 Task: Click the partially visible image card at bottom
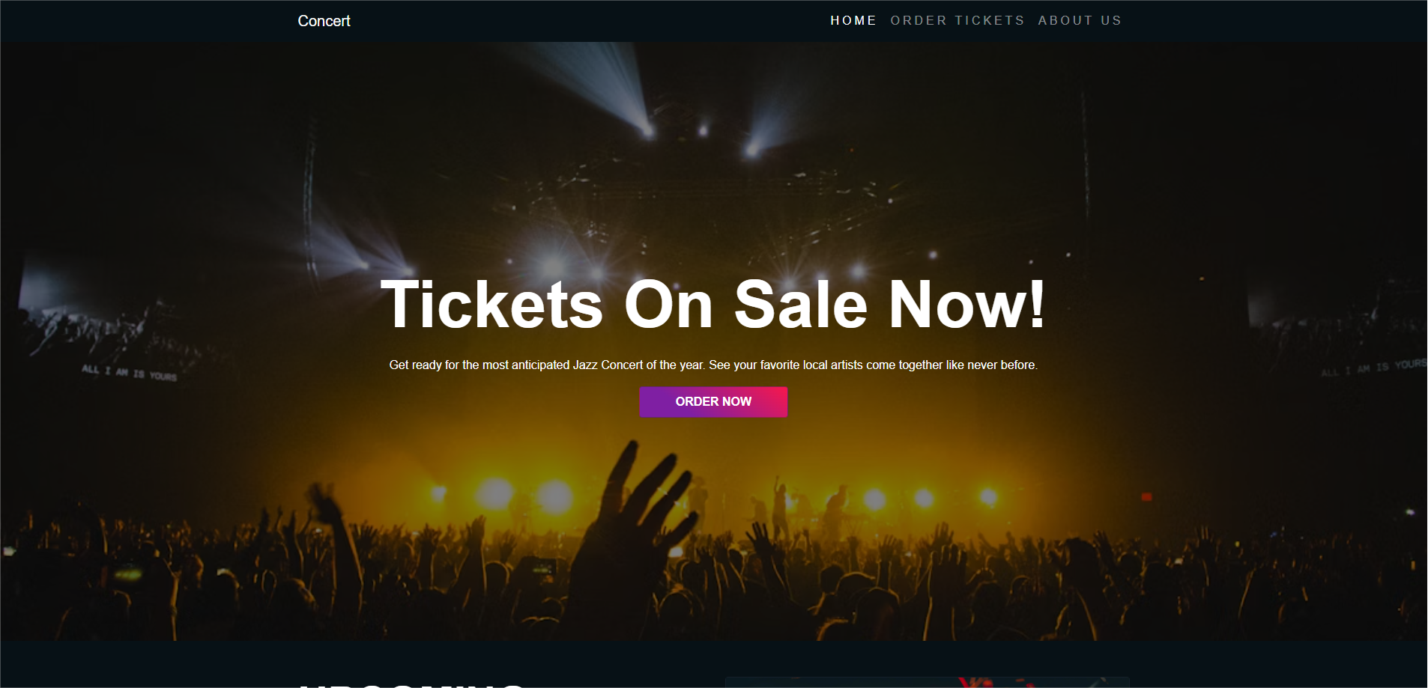tap(928, 682)
